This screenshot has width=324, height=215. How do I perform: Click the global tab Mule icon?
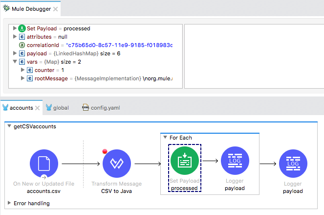pyautogui.click(x=49, y=107)
